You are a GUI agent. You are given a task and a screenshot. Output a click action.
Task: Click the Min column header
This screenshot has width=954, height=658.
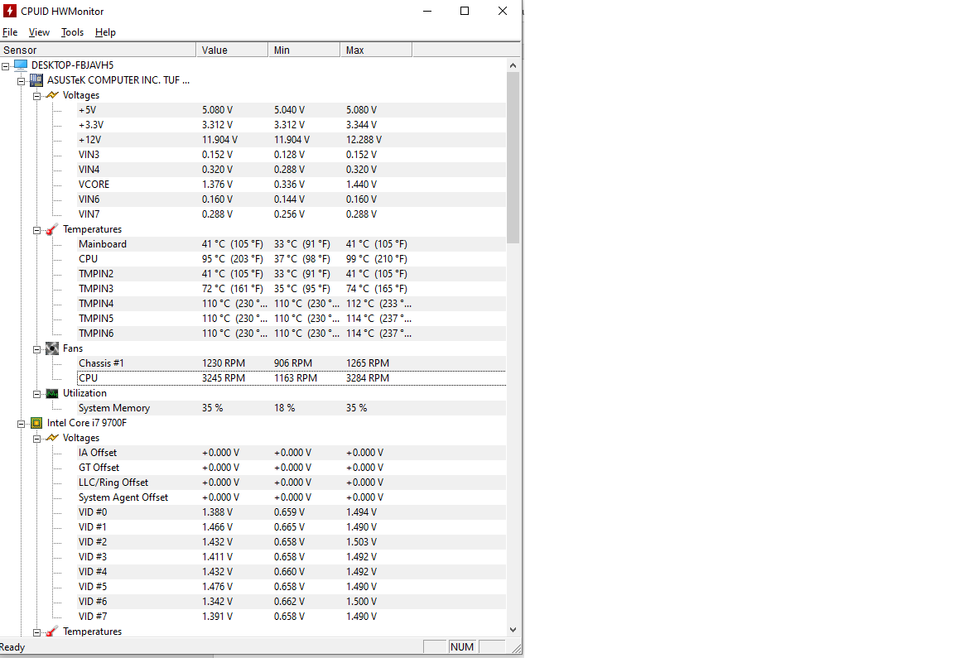(304, 50)
